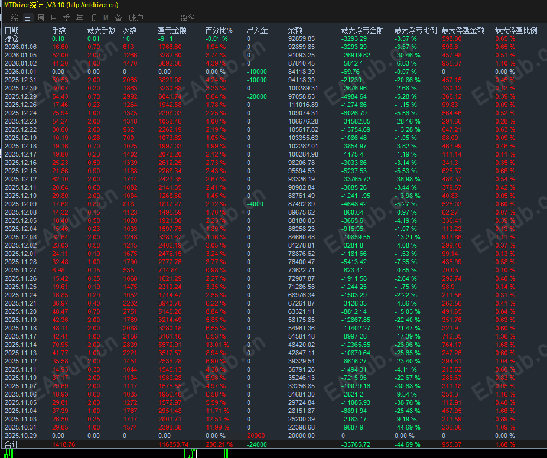Click the total profit 116850.74

click(x=174, y=444)
